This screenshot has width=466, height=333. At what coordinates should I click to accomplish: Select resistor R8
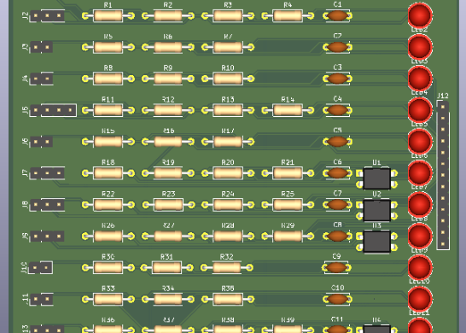coord(108,79)
